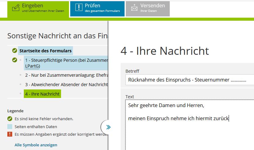Click the light blue 'Seiten enthalten Daten' swatch
Screen dimensions: 254x150
tap(10, 127)
